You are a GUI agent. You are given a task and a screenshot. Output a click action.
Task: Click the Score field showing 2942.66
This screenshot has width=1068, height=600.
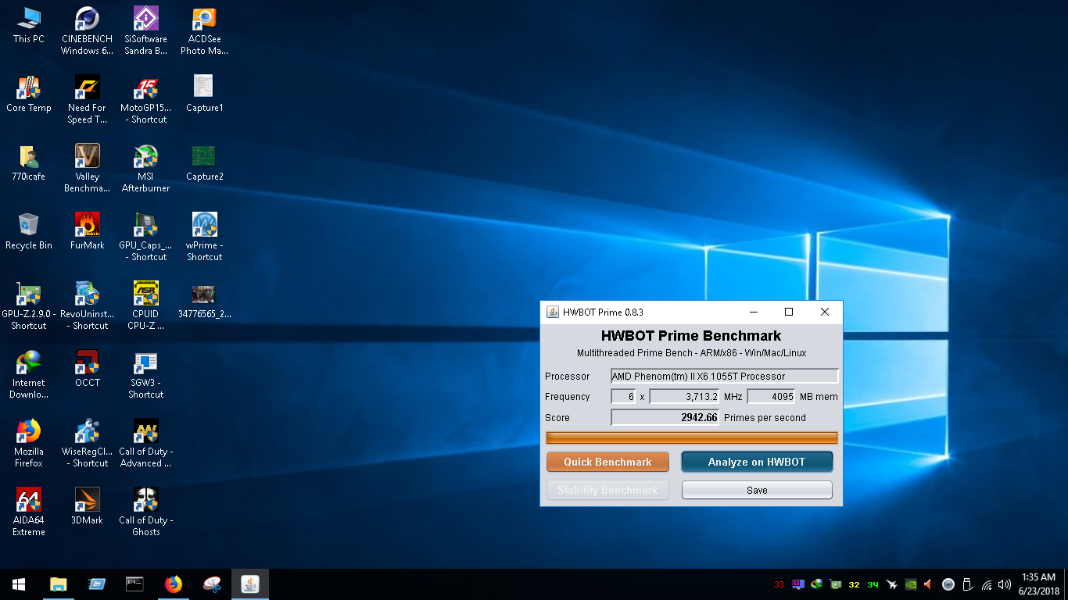665,418
